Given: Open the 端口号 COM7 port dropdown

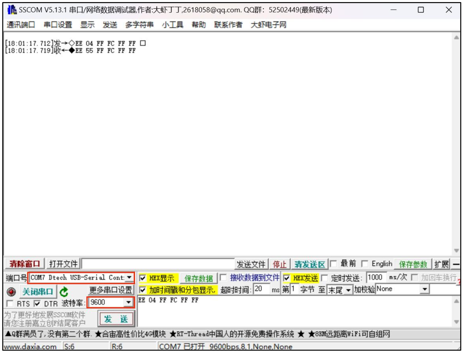Looking at the screenshot, I should [x=129, y=278].
